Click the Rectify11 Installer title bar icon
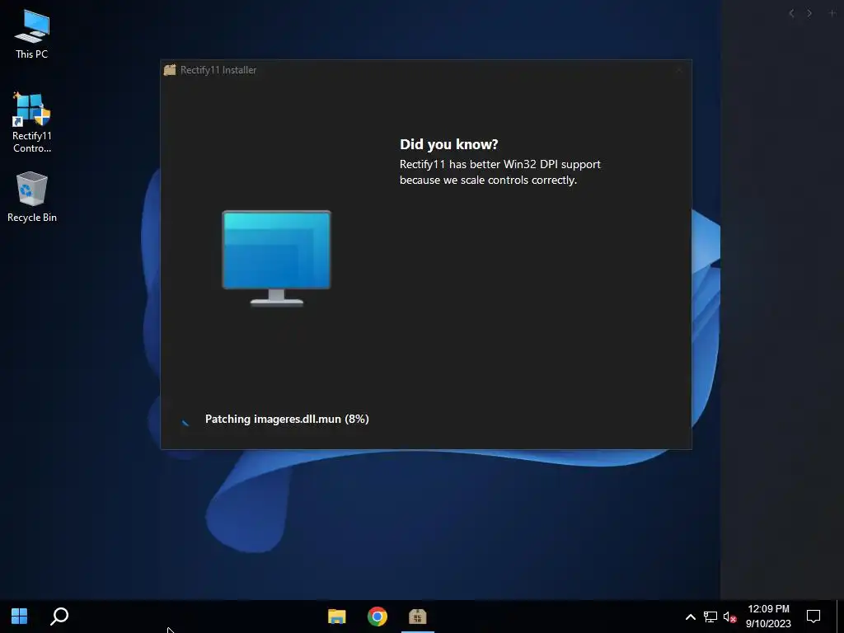844x633 pixels. click(170, 70)
